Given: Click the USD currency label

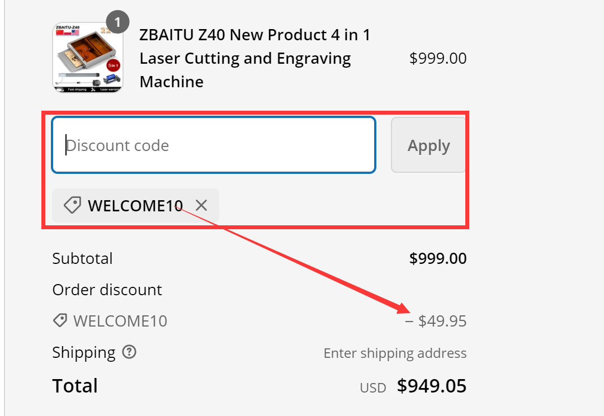Looking at the screenshot, I should point(372,387).
